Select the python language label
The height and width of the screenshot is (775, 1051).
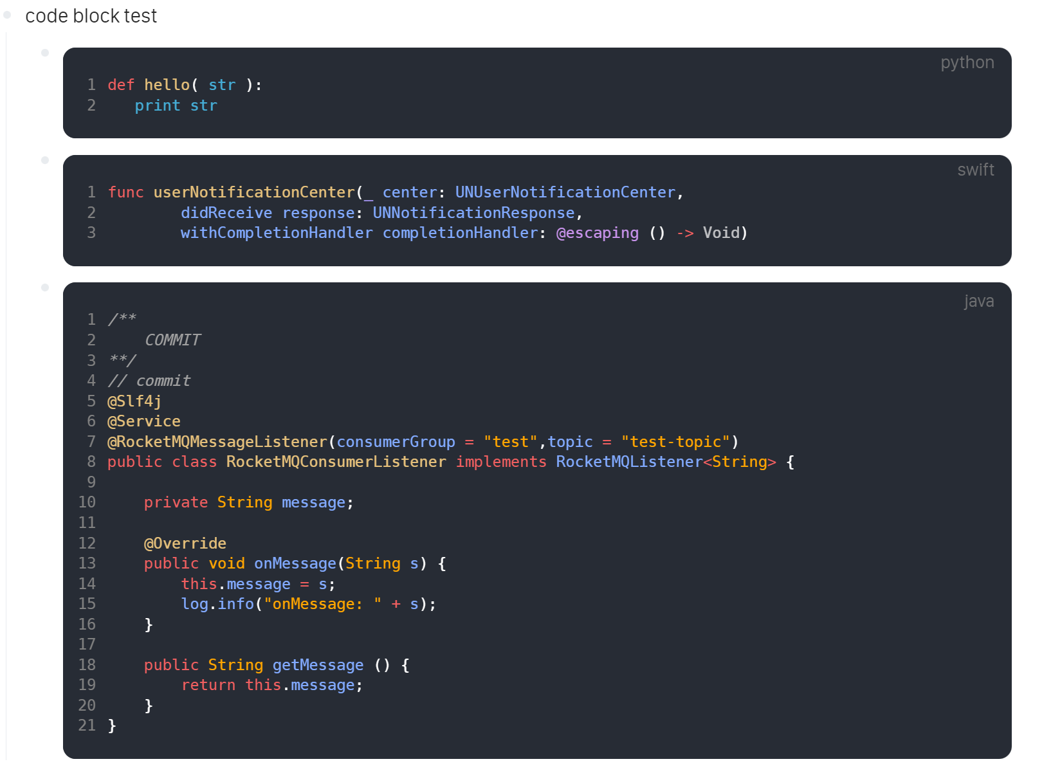[x=967, y=62]
